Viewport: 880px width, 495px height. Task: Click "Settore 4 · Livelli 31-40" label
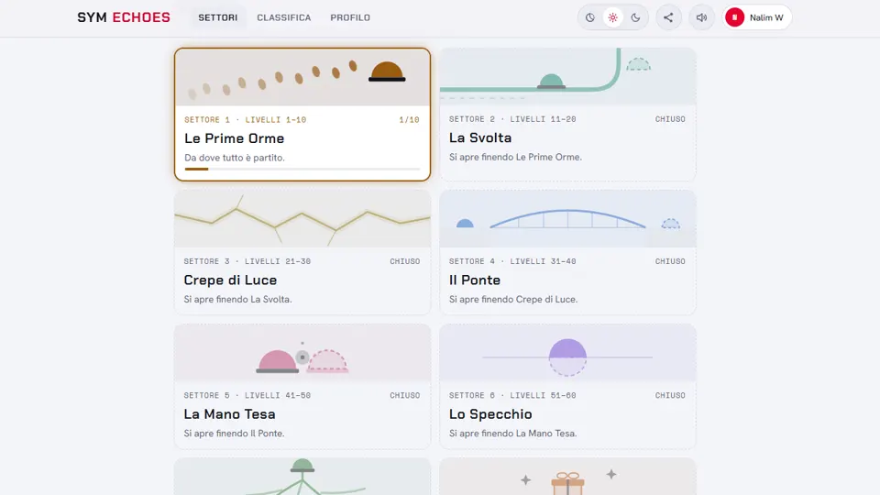coord(512,261)
